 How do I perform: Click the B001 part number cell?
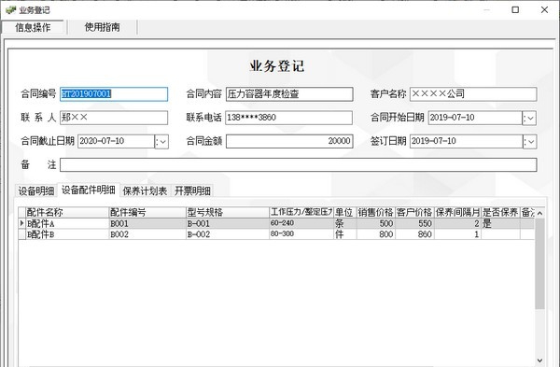click(x=147, y=224)
